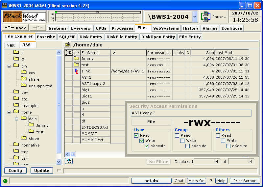
Task: Switch to the Processes tab
Action: click(x=122, y=28)
